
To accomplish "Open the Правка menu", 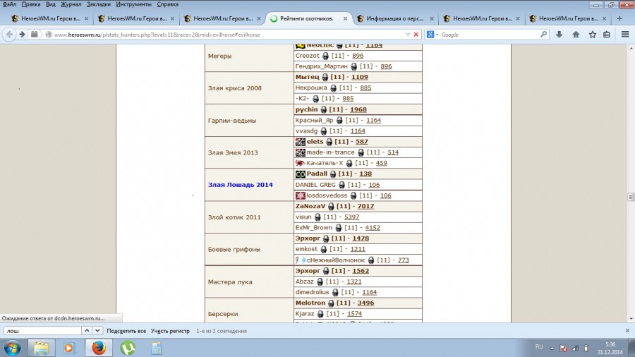I will coord(31,4).
